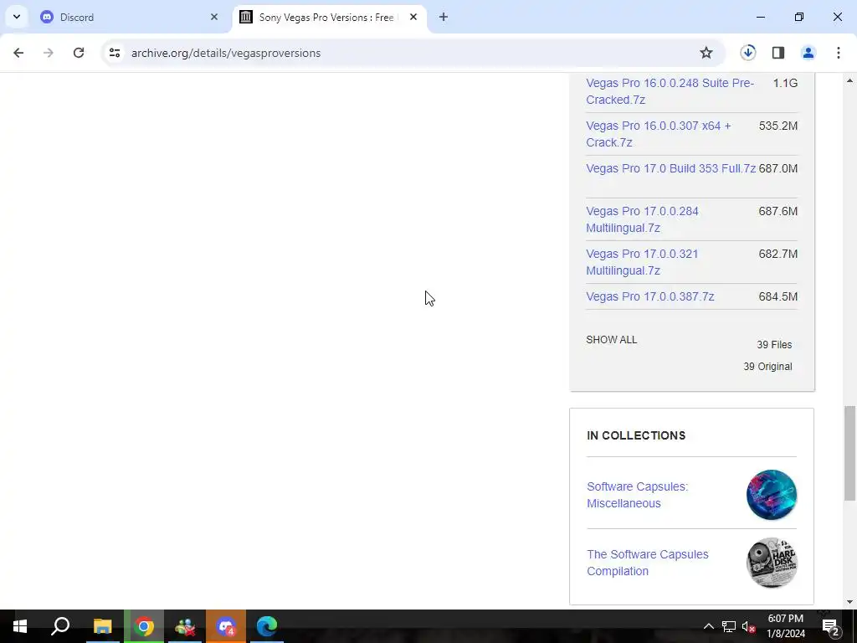View site information icon in address bar
857x643 pixels.
(x=114, y=53)
